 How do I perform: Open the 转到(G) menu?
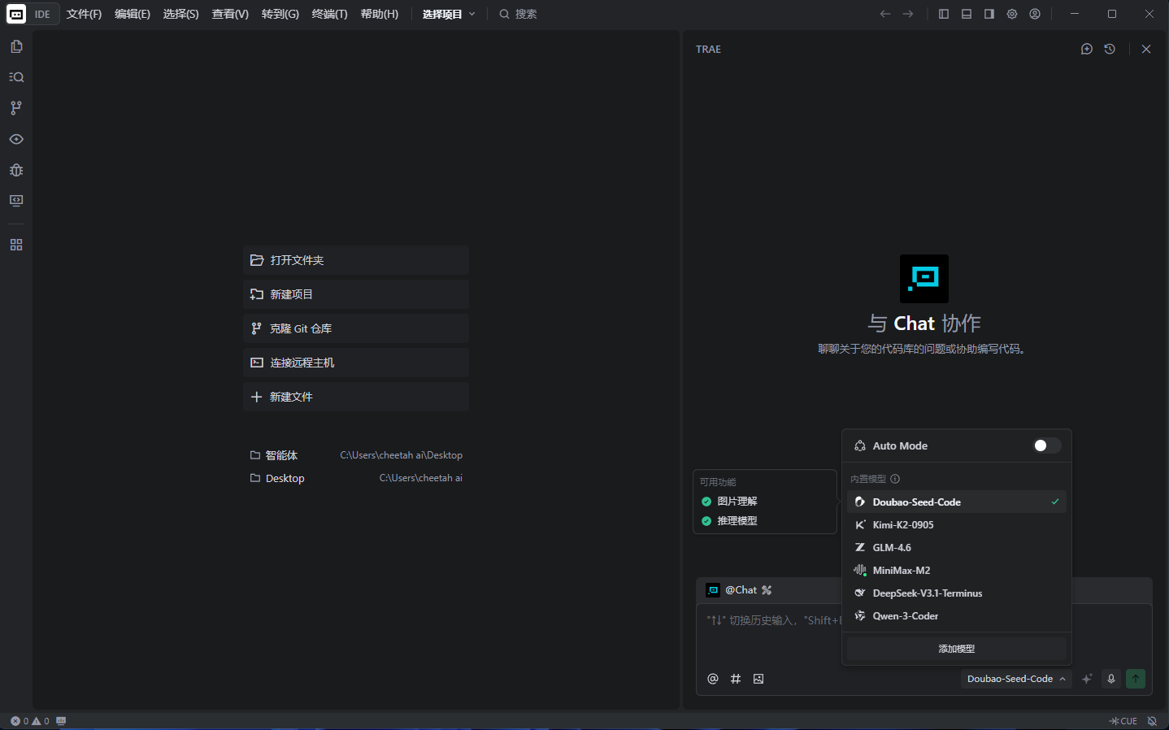pos(280,14)
